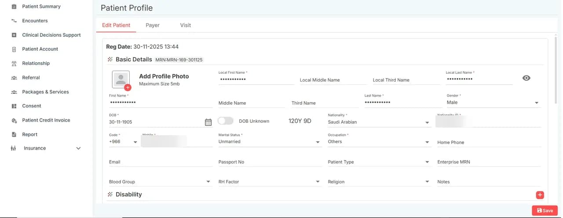Click the Local Third Name field
Screen dimensions: 563x218
click(x=406, y=80)
